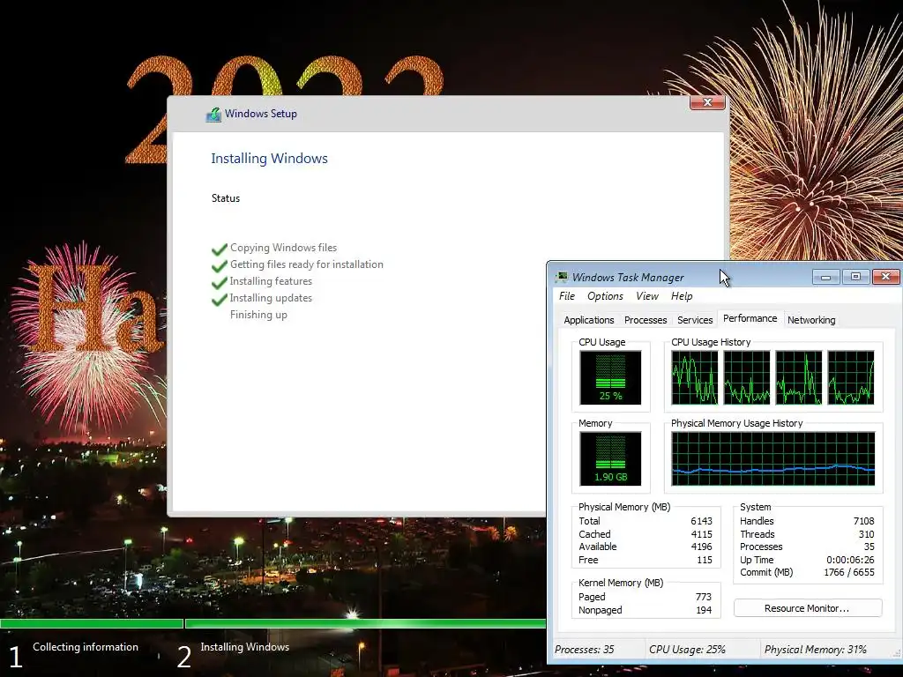Click the fourth CPU Usage History graph

point(851,377)
